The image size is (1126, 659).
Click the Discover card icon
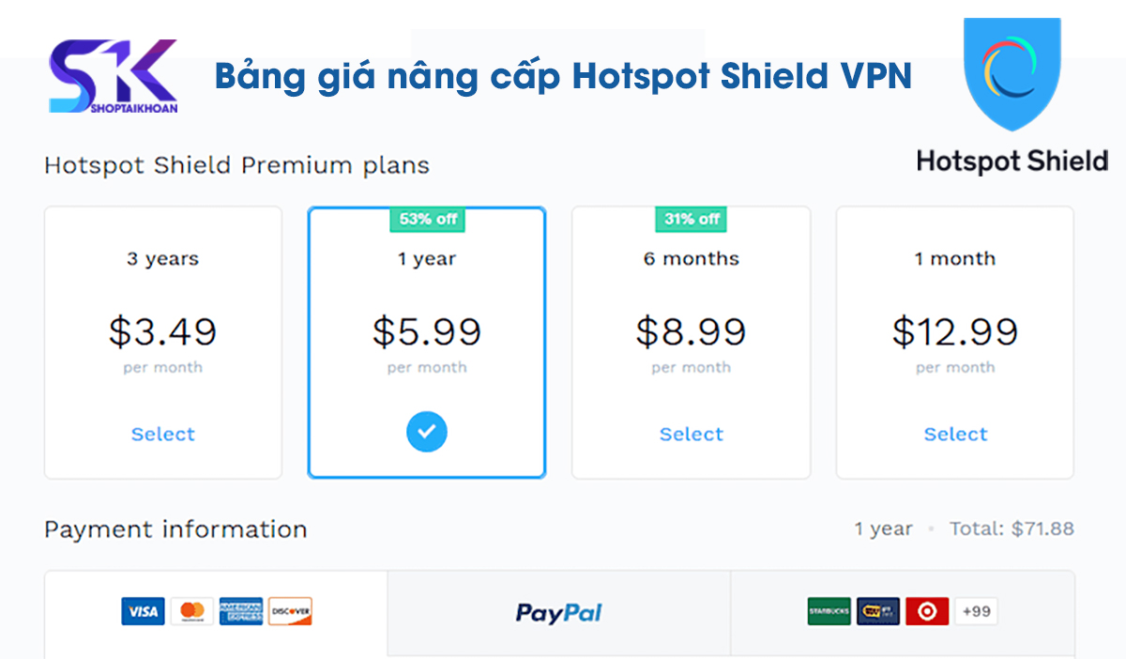click(291, 611)
